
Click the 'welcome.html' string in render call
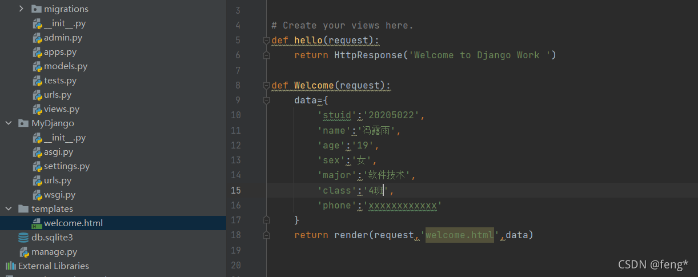(x=459, y=235)
